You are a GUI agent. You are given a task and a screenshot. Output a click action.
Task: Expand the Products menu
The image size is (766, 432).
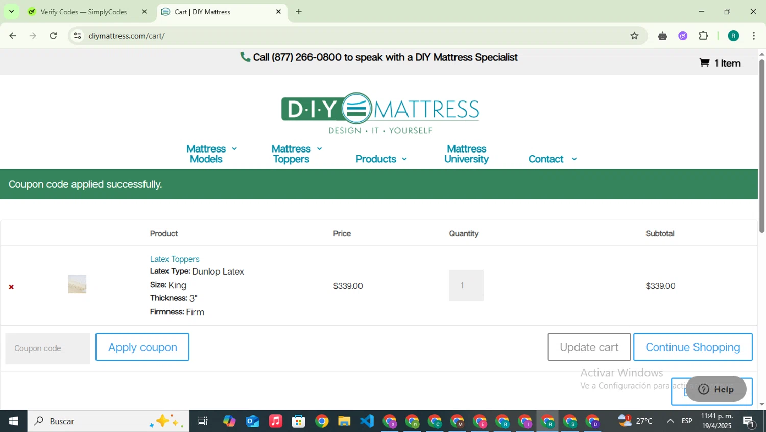pos(381,159)
